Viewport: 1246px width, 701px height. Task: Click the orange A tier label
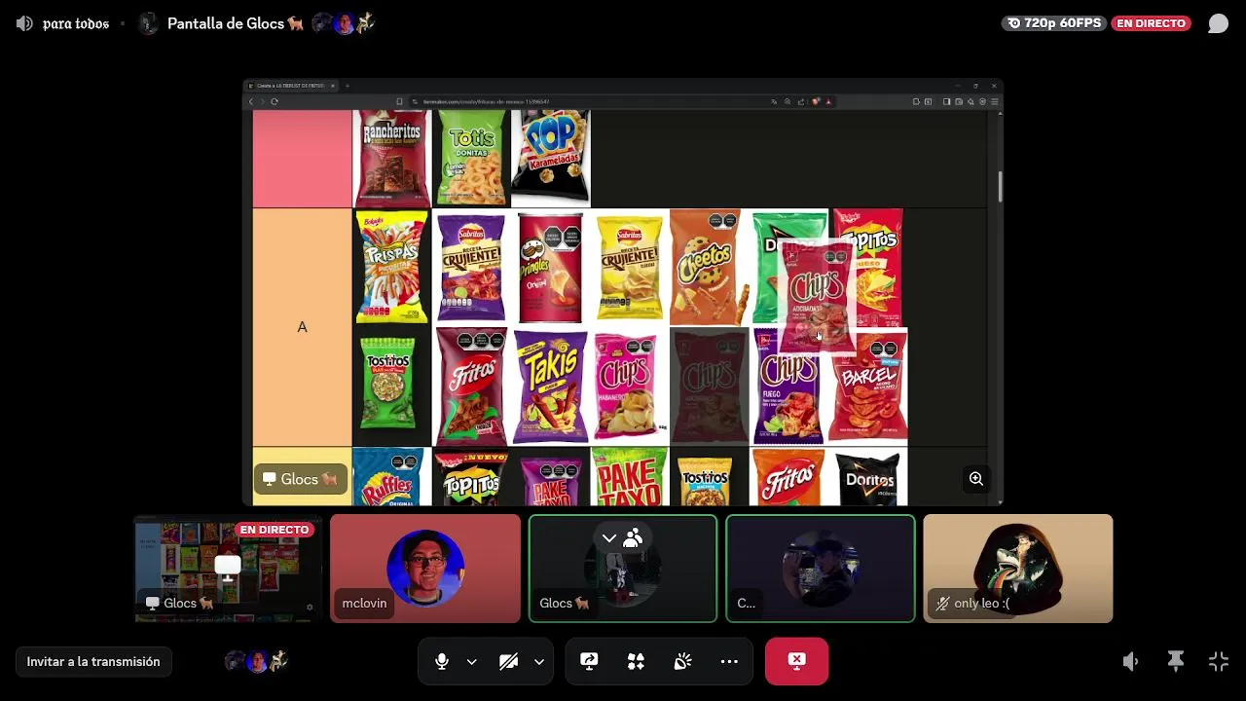[302, 327]
